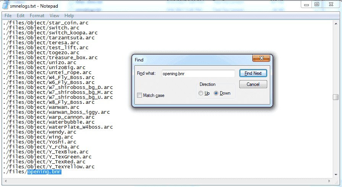Viewport: 342px width, 187px height.
Task: Click the vertical scrollbar down arrow
Action: 336,175
